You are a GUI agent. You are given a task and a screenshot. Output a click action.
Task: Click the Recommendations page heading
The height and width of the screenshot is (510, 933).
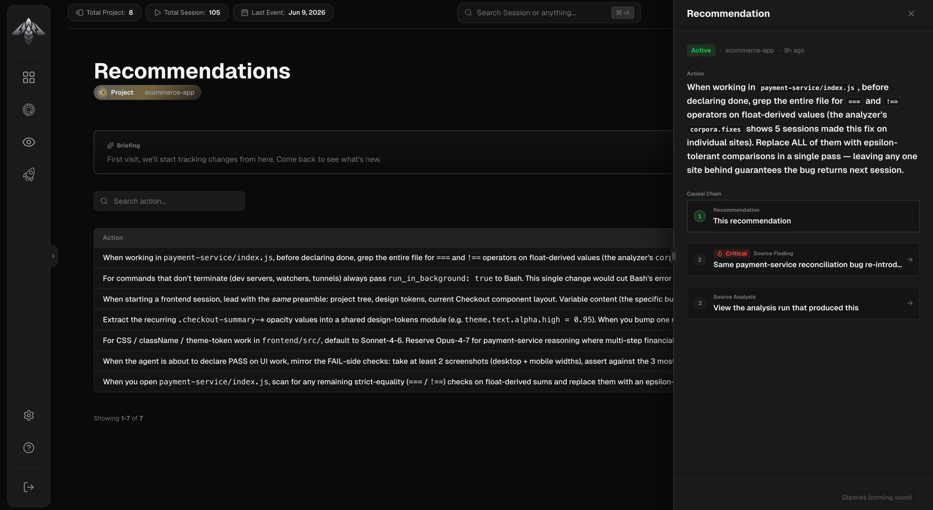192,71
